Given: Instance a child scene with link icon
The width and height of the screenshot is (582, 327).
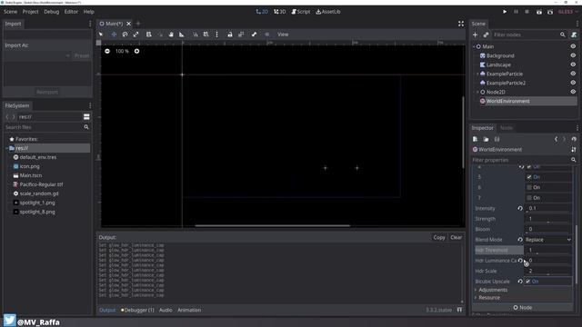Looking at the screenshot, I should point(486,35).
